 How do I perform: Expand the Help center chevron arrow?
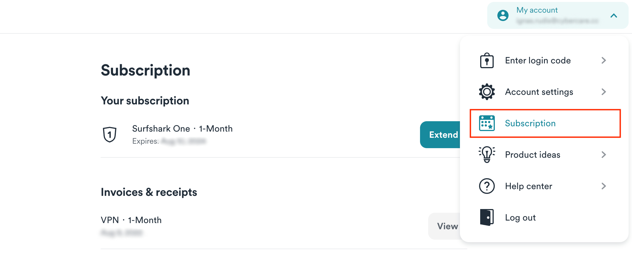pyautogui.click(x=604, y=186)
